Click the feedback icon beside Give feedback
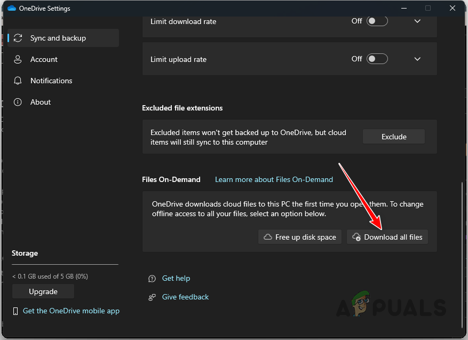 click(152, 297)
